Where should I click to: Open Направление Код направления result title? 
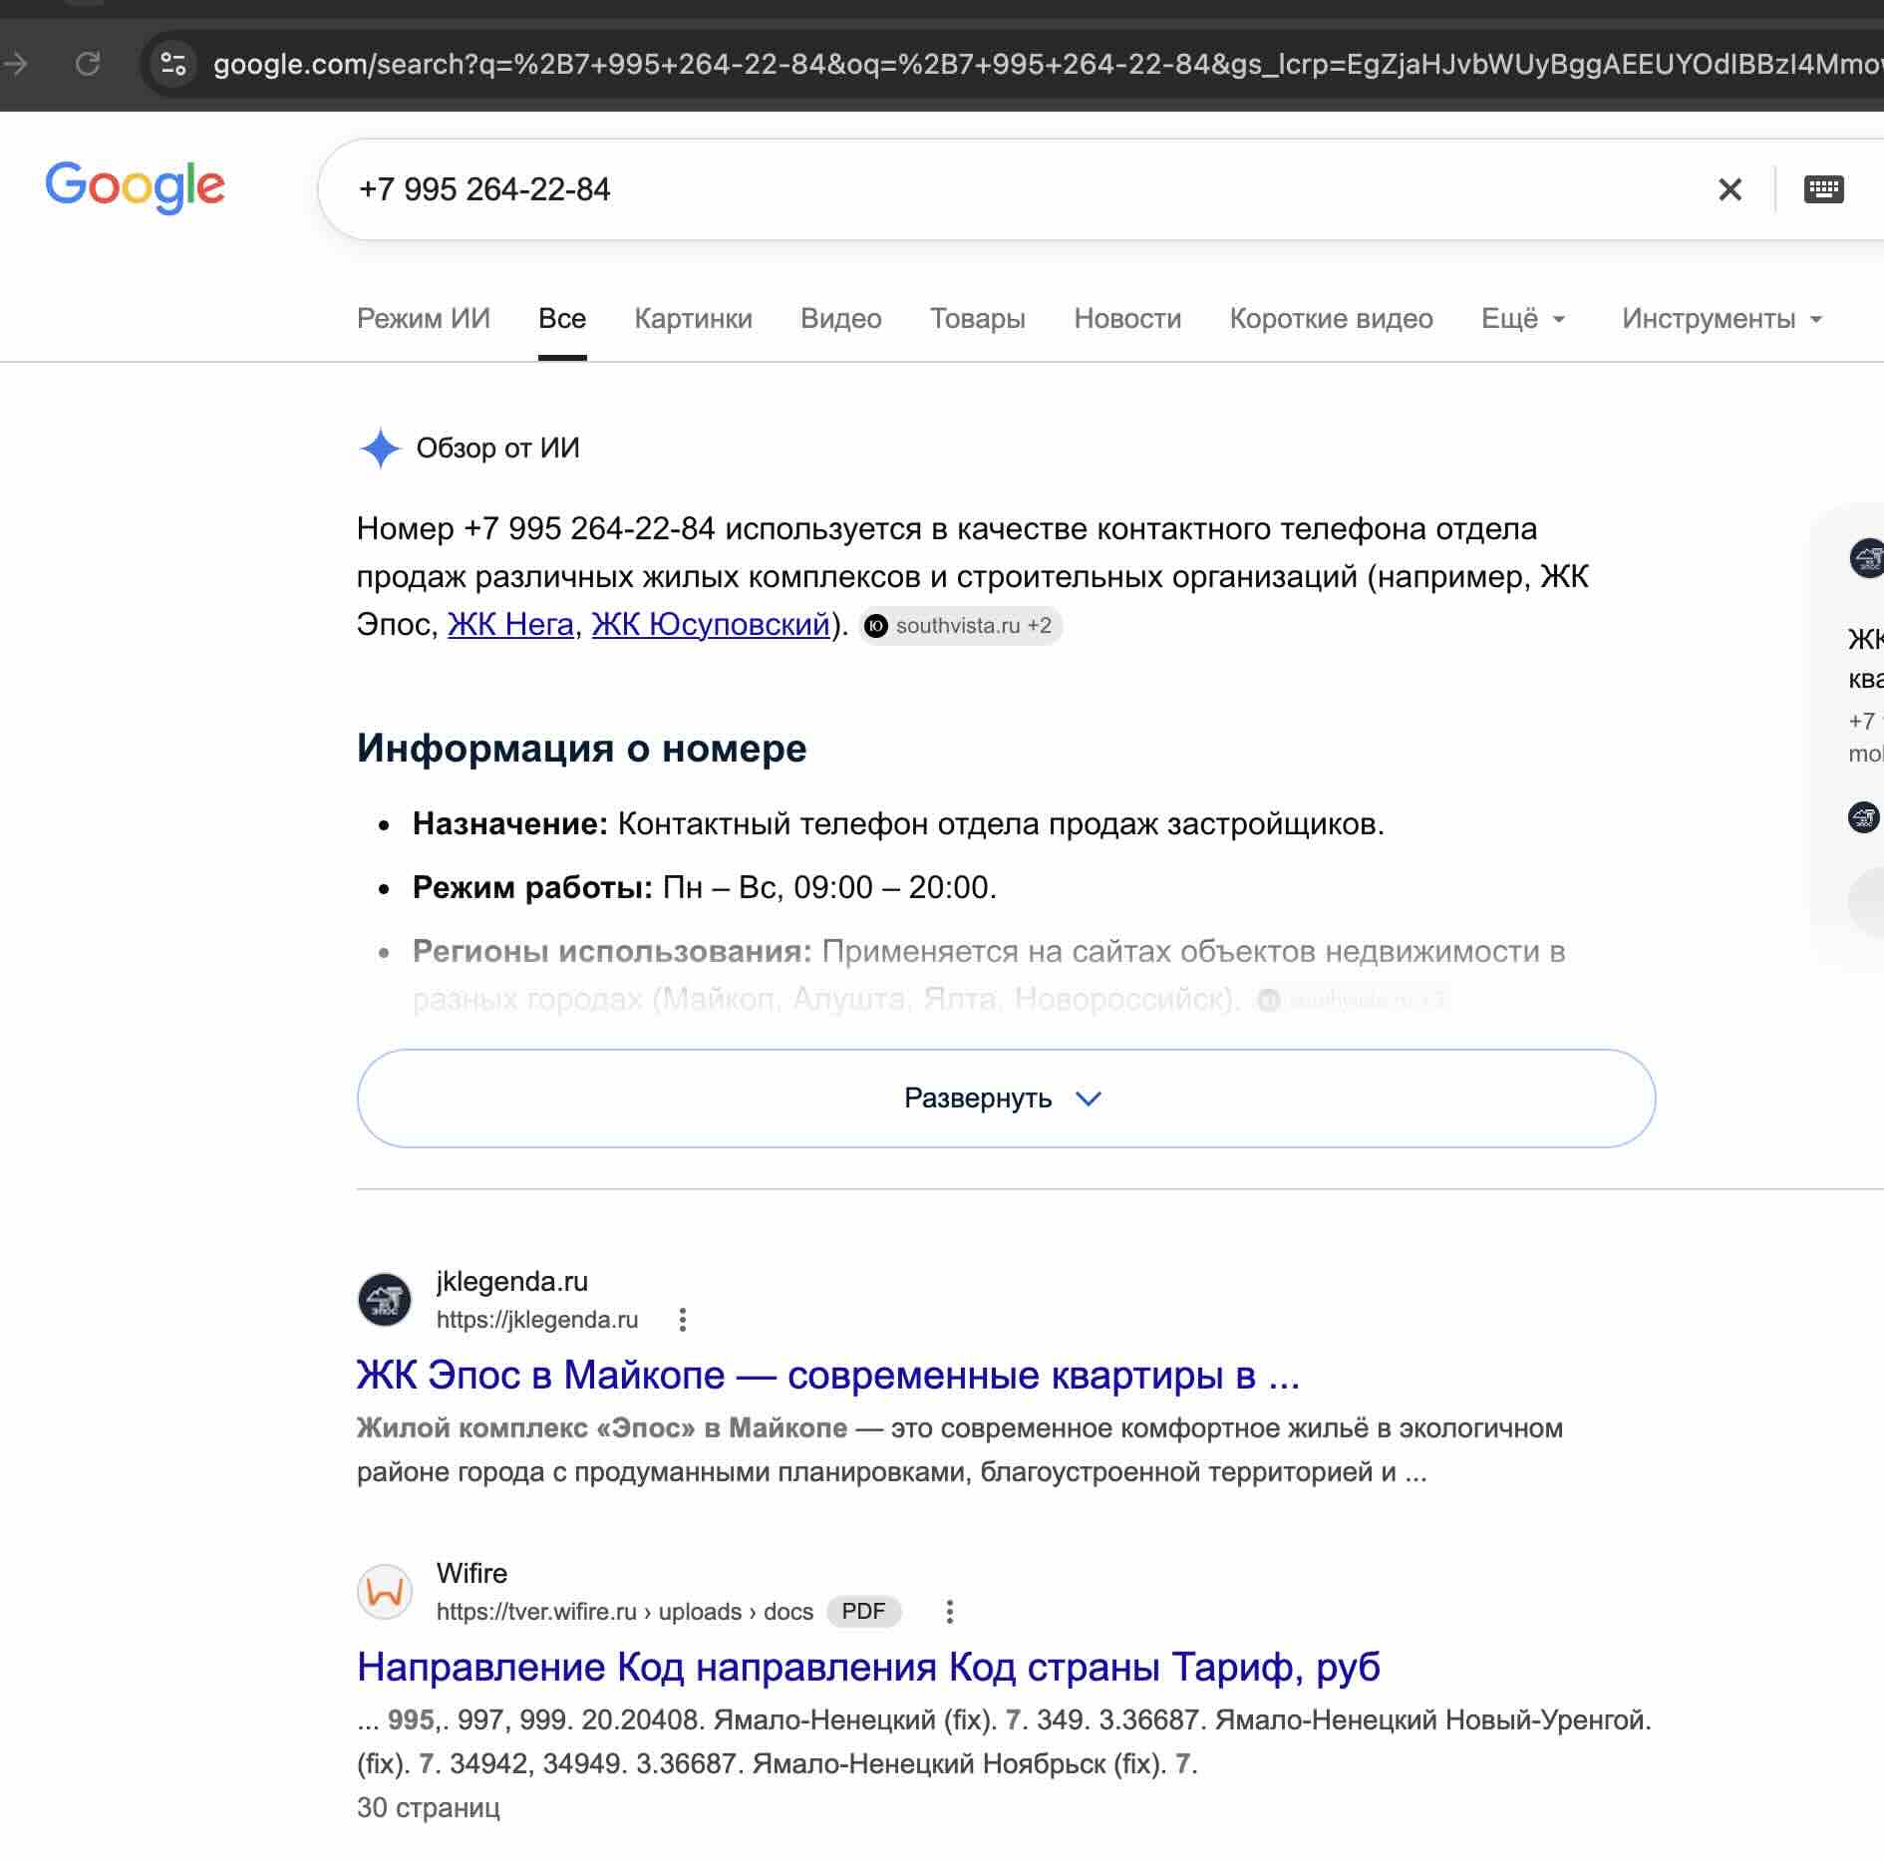click(868, 1668)
